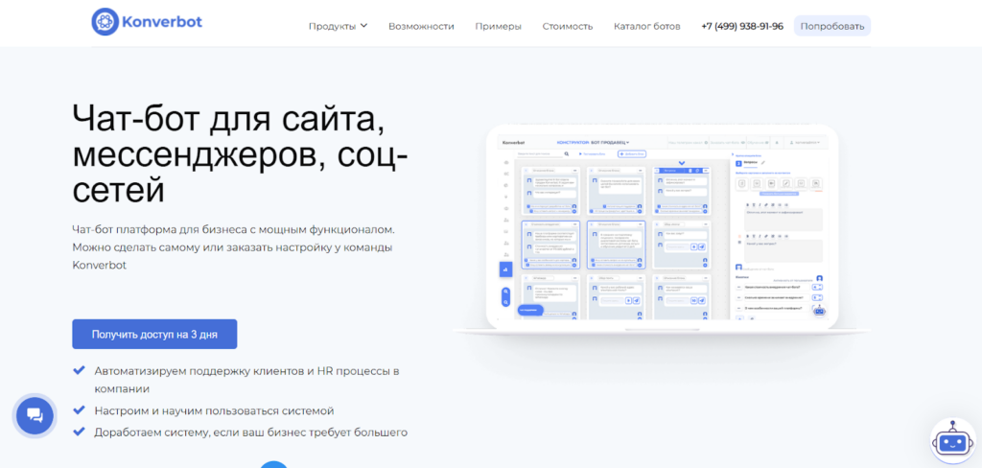Open the user account dropdown in preview header
The height and width of the screenshot is (468, 982).
coord(806,142)
